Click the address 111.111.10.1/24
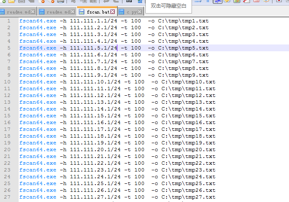Screen dimensions: 289x202 click(x=95, y=82)
